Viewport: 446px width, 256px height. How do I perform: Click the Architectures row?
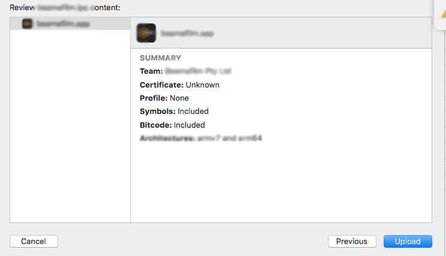[x=201, y=138]
